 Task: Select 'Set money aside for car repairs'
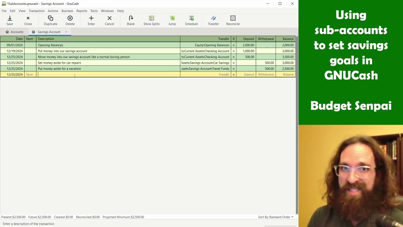click(x=108, y=63)
